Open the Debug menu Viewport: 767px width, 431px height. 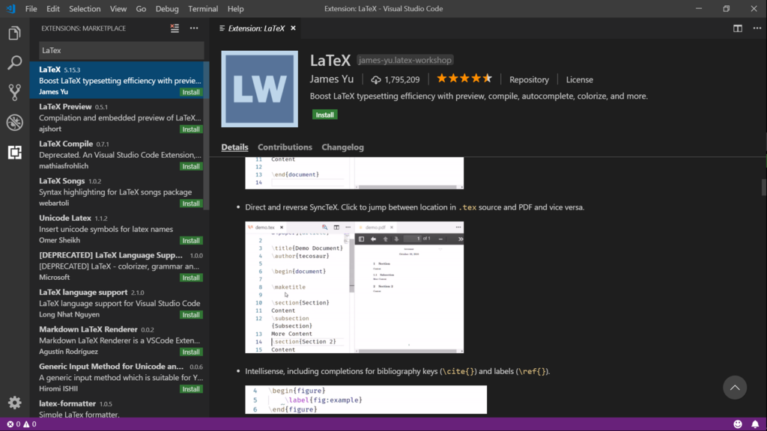coord(167,9)
